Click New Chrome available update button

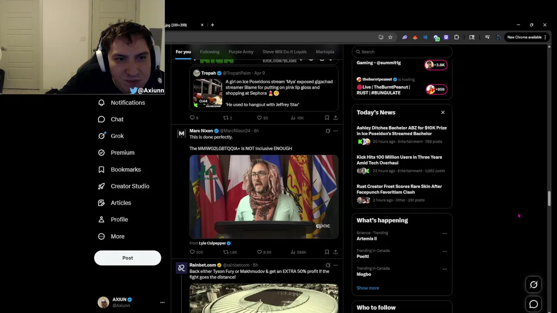click(x=527, y=37)
